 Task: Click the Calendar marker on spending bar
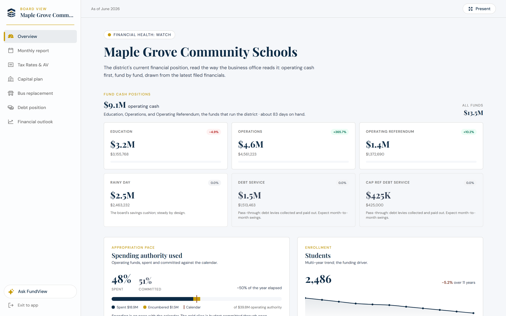[197, 299]
